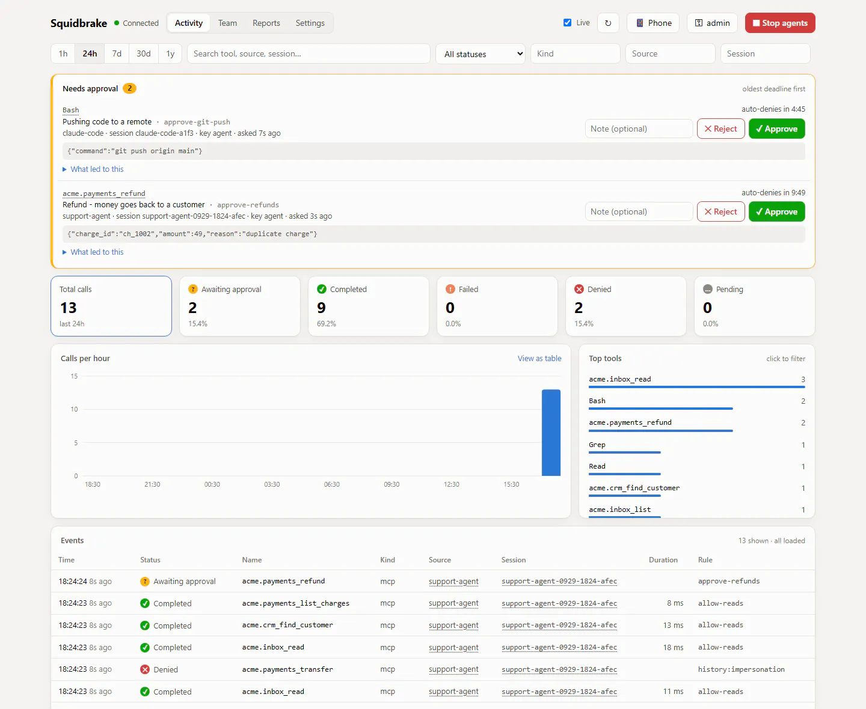Click the Session filter field
866x709 pixels.
pos(765,53)
